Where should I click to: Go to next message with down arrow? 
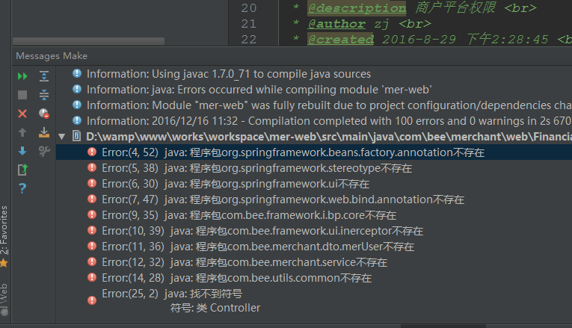tap(22, 151)
